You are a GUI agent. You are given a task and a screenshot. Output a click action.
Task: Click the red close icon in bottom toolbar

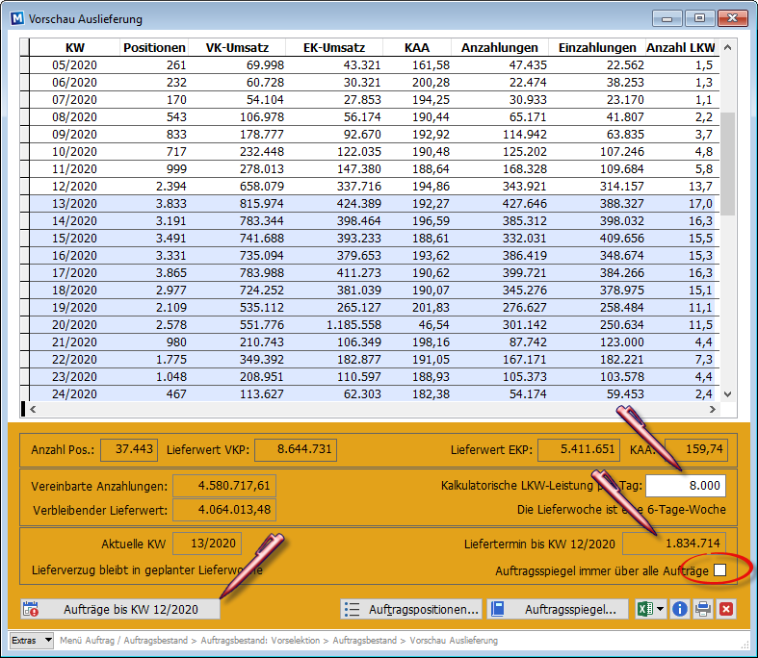click(x=726, y=609)
